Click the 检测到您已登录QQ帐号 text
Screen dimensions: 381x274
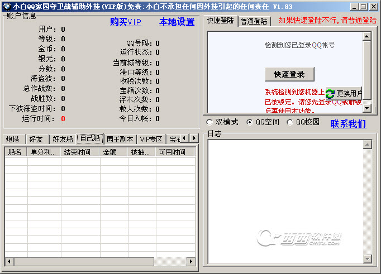point(299,45)
